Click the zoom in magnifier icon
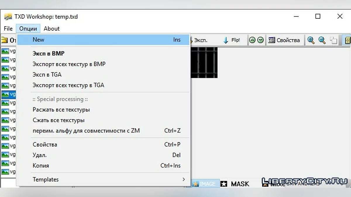This screenshot has width=351, height=197. pyautogui.click(x=311, y=40)
